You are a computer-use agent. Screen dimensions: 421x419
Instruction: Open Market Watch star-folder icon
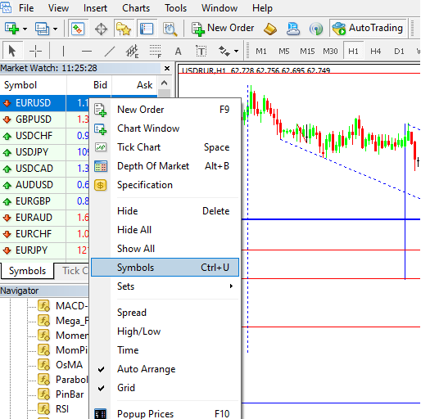coord(124,29)
